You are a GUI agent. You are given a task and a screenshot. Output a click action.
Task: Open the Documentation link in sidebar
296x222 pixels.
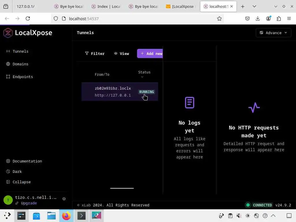[24, 161]
